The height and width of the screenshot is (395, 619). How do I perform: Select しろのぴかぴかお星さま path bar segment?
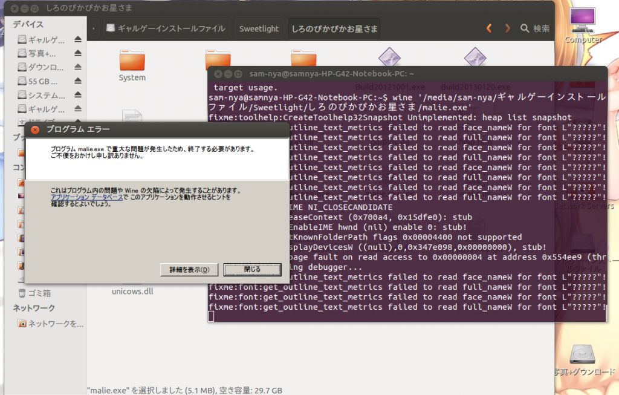[334, 28]
